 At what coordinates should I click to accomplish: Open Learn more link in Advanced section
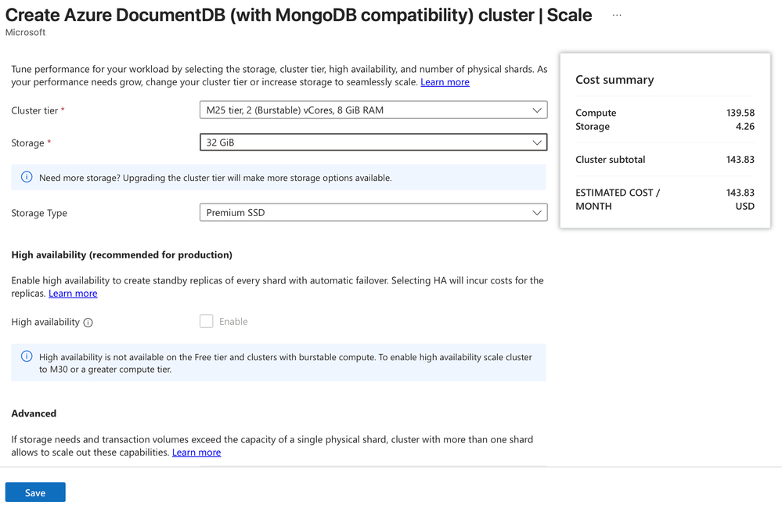[196, 453]
